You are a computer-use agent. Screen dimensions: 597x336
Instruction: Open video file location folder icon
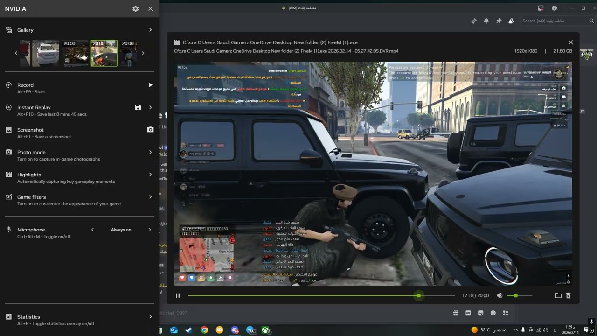click(558, 295)
